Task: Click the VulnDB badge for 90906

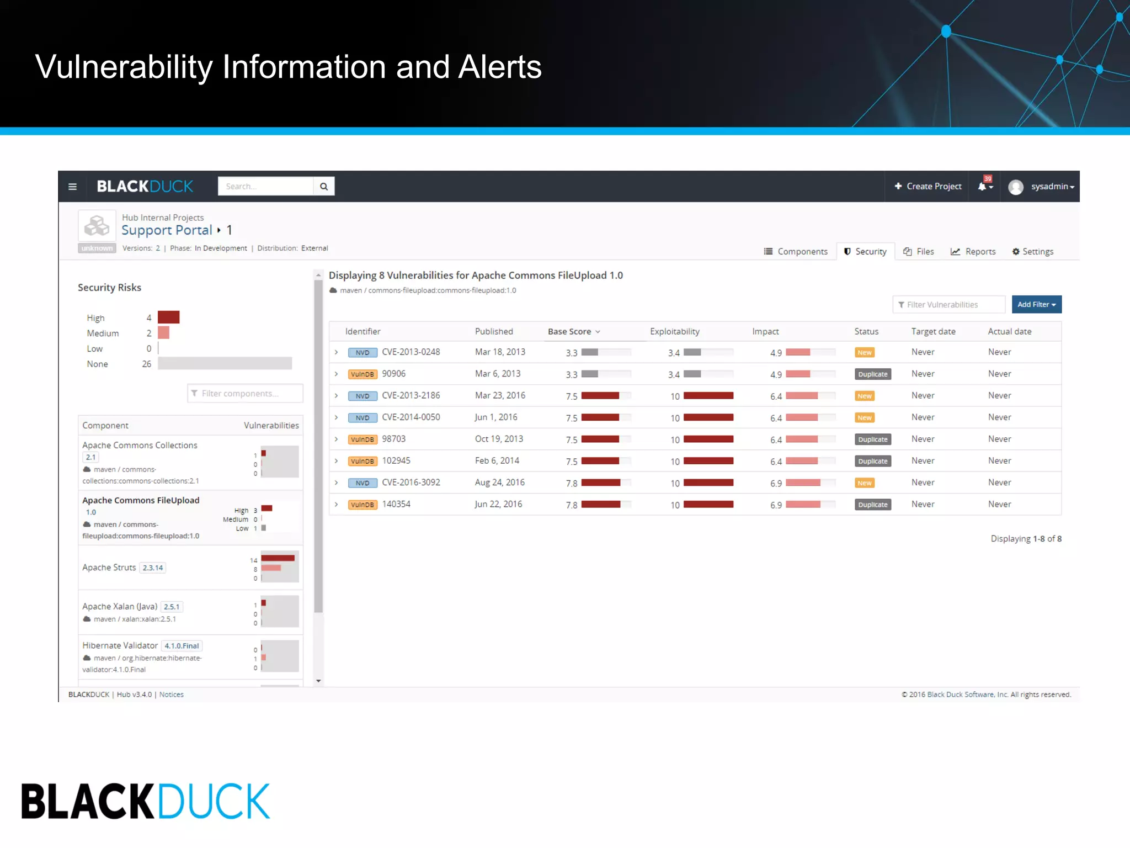Action: 363,374
